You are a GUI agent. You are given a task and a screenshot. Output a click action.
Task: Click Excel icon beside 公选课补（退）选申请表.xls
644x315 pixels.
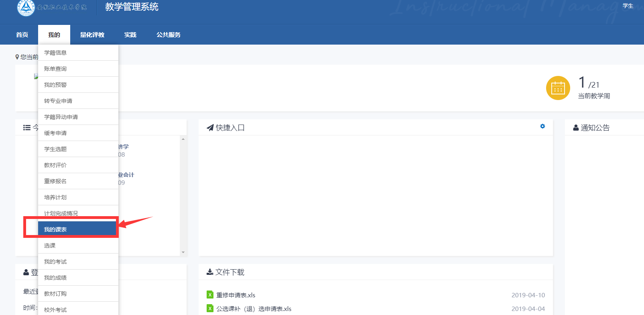210,309
